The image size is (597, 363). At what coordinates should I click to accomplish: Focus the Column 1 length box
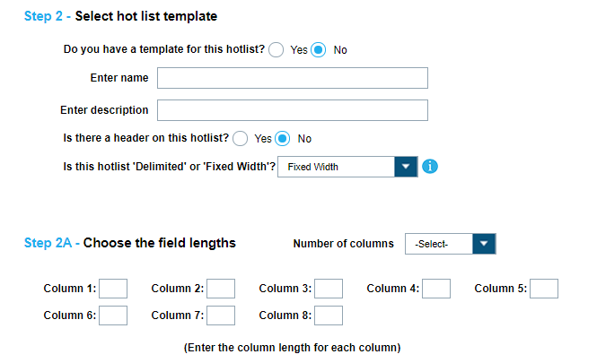point(113,289)
